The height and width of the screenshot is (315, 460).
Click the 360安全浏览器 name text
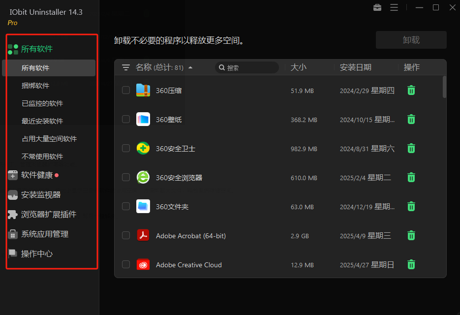click(179, 178)
